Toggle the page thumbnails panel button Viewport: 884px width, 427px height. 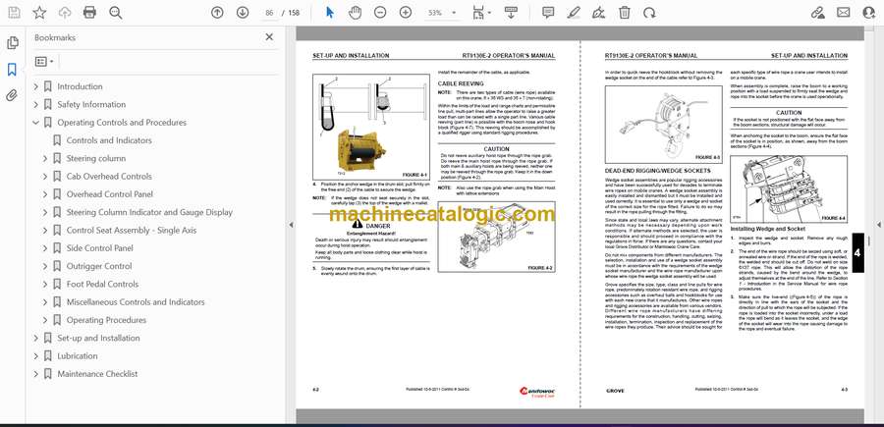pyautogui.click(x=12, y=43)
